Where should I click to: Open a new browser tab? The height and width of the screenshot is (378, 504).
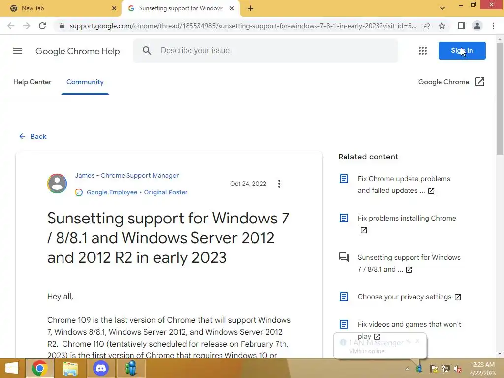coord(251,8)
